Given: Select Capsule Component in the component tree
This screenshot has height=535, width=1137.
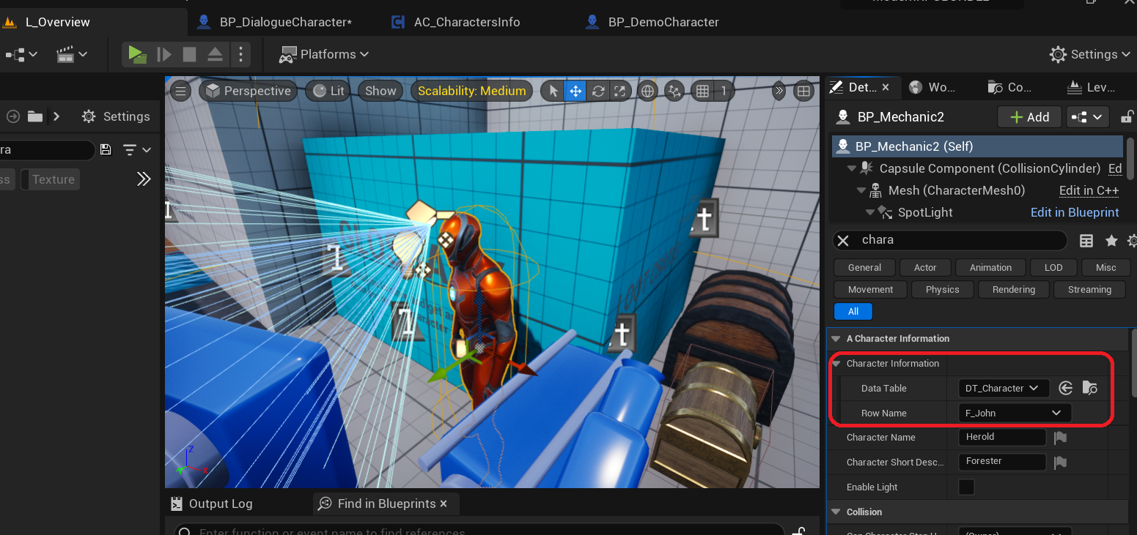Looking at the screenshot, I should pyautogui.click(x=990, y=168).
